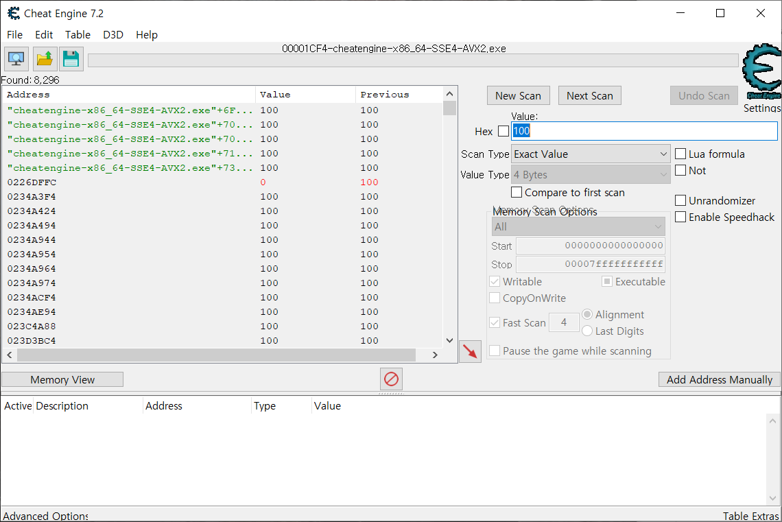Click Add Address Manually
This screenshot has width=782, height=522.
coord(719,379)
